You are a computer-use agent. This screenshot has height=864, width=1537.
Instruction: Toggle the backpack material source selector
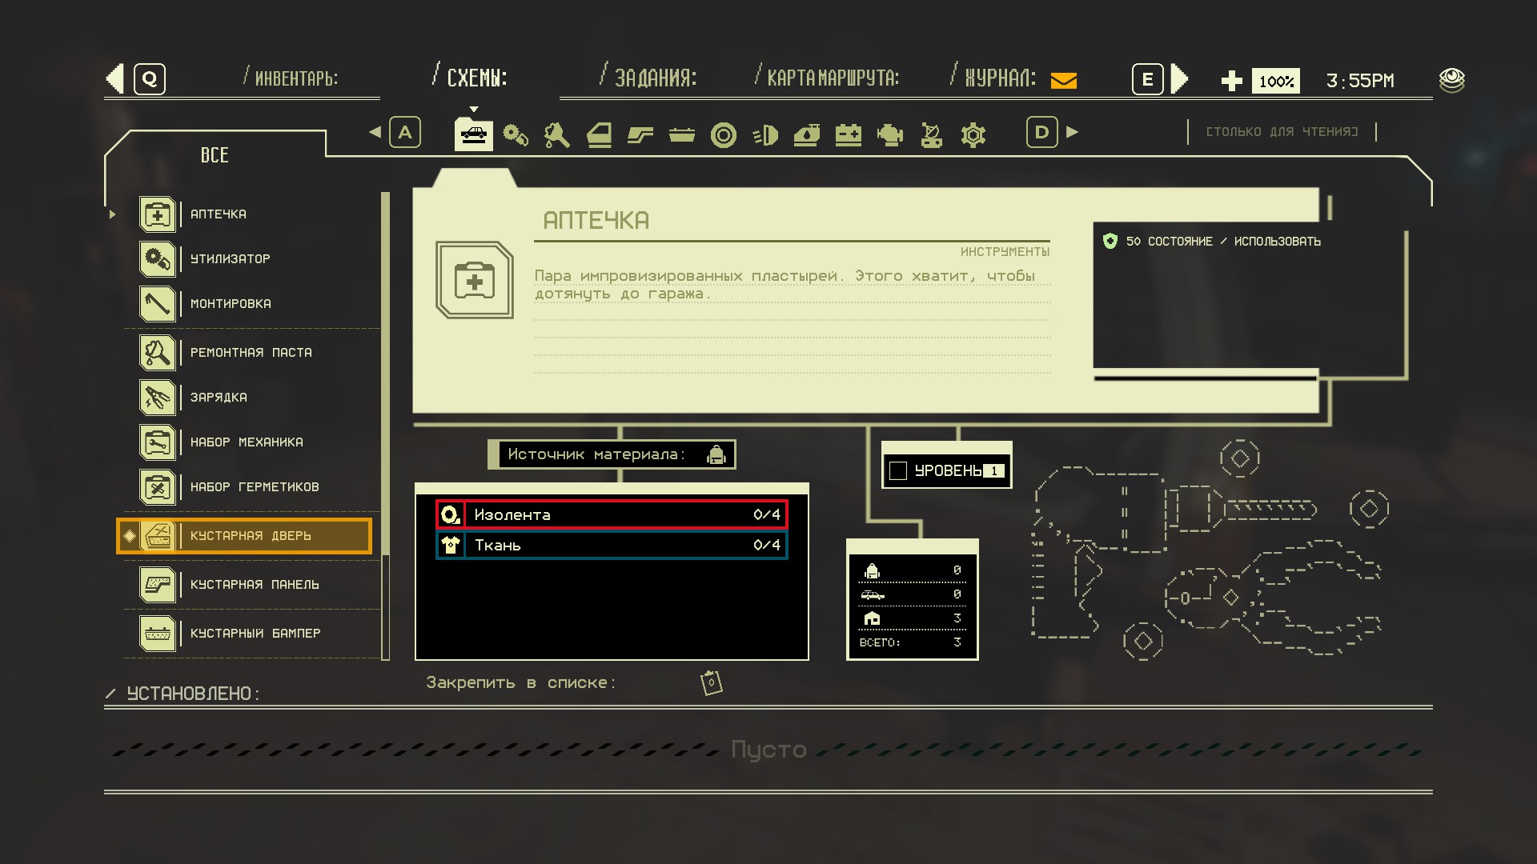716,454
